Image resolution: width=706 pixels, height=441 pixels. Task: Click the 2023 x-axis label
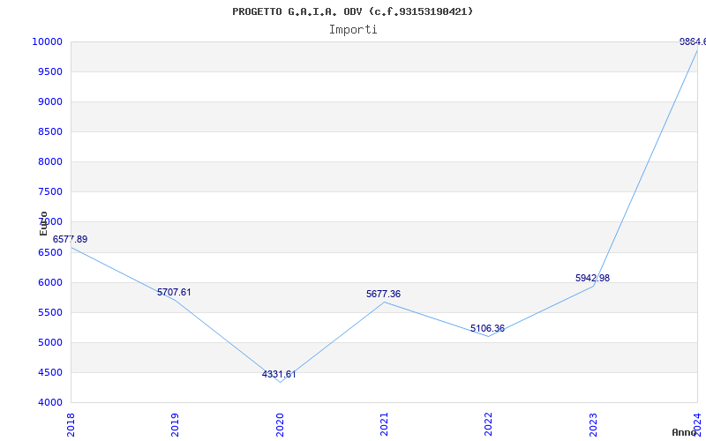pos(593,424)
